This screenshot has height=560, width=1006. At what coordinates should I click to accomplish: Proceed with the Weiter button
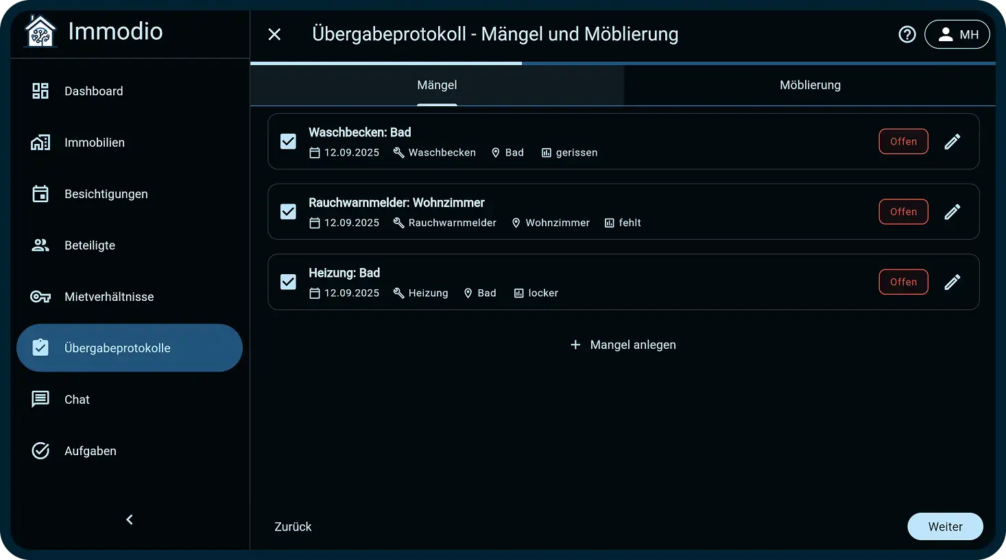945,526
